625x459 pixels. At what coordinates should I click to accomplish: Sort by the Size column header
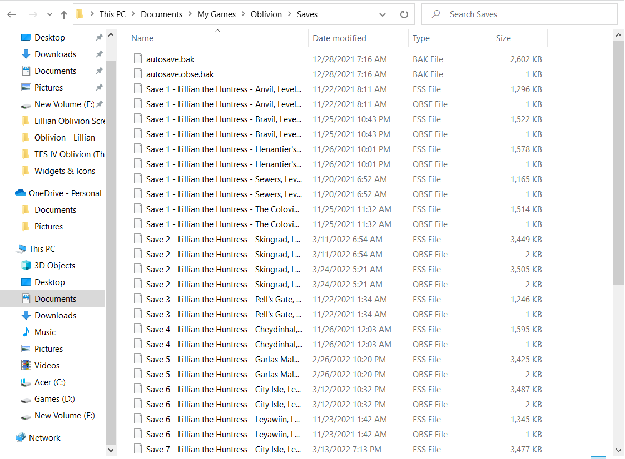pyautogui.click(x=503, y=38)
